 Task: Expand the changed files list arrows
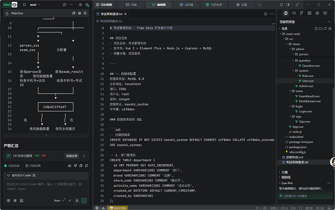[84, 156]
